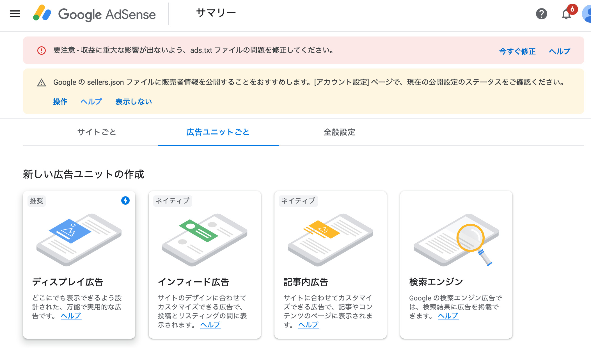Click the display ad description text
Screen dimensions: 591x351
(77, 307)
